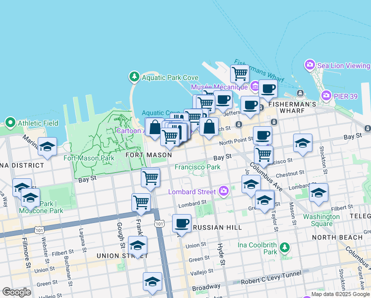Screen dimensions: 371x298
Task: Select the 'Gough St' street label
Action: coord(121,235)
